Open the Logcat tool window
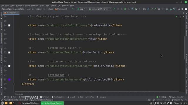Image resolution: width=188 pixels, height=105 pixels. (x=71, y=97)
